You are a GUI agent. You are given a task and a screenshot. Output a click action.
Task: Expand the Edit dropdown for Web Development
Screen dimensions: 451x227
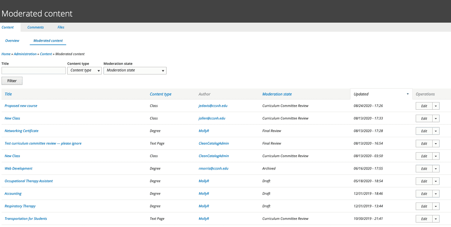click(436, 168)
